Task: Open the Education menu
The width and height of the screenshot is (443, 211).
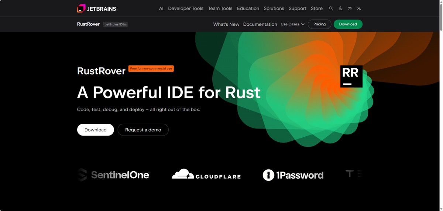Action: pyautogui.click(x=248, y=8)
